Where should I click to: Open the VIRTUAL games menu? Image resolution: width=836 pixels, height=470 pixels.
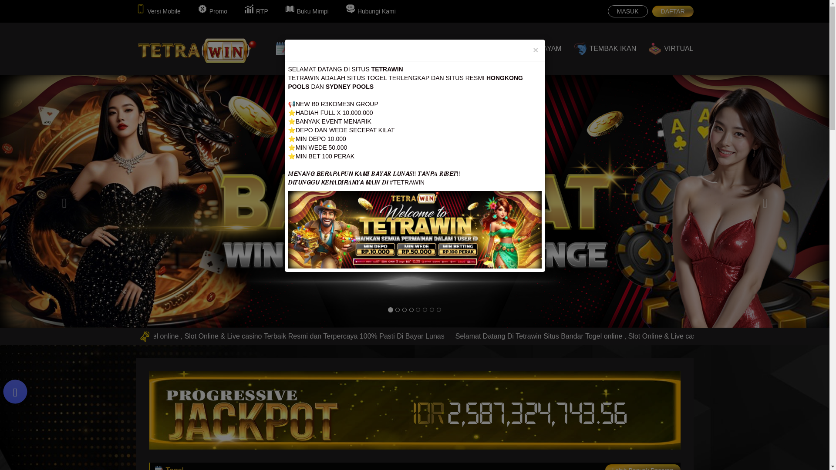[x=671, y=49]
